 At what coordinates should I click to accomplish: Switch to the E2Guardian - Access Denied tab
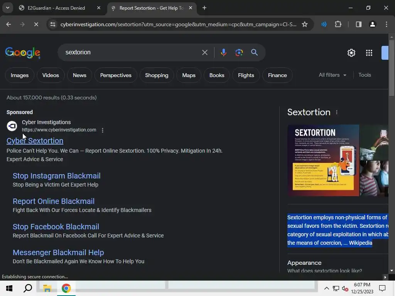point(56,8)
